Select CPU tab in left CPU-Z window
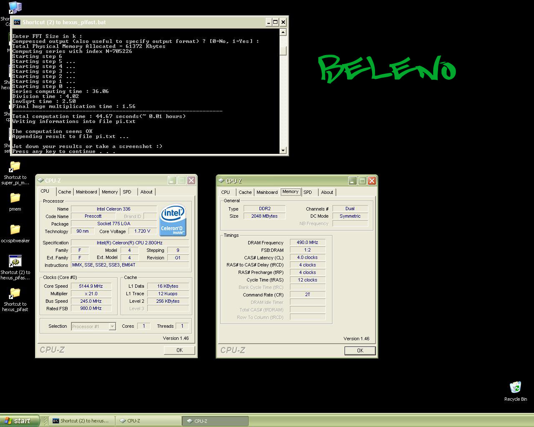 coord(45,191)
